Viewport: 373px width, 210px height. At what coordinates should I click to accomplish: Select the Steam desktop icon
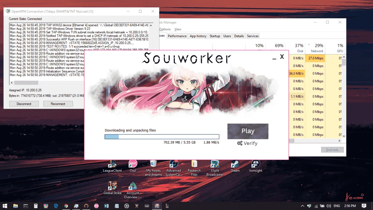coord(235,166)
